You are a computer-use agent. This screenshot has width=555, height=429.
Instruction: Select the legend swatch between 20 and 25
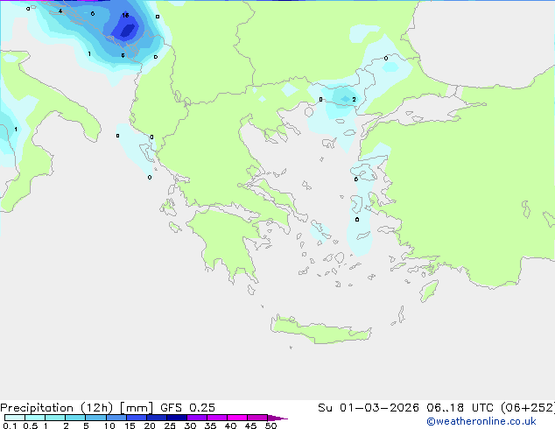coord(156,418)
